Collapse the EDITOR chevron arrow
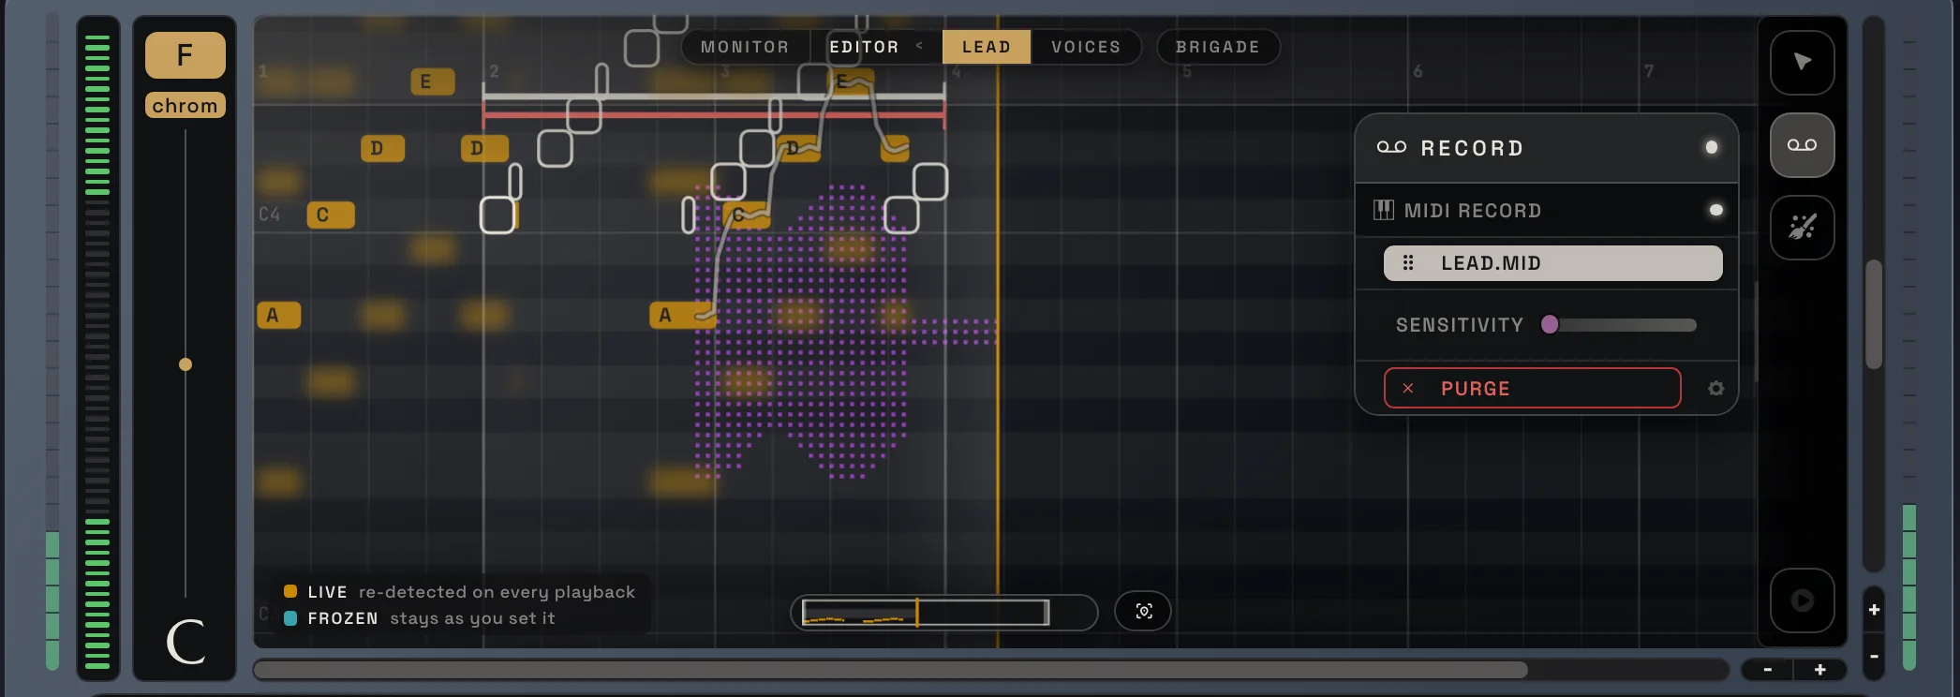1960x697 pixels. click(x=919, y=46)
